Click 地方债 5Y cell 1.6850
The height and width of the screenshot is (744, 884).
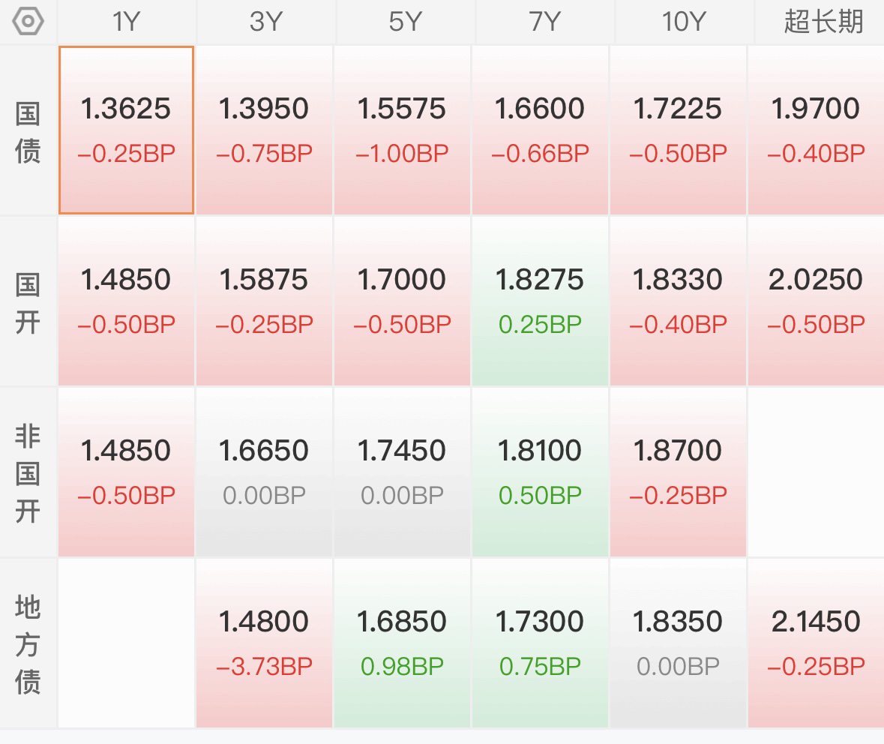[x=403, y=643]
